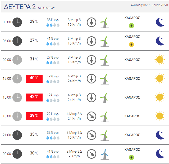Click the 4 Μπφ ΒΔ wind text

(x=74, y=114)
